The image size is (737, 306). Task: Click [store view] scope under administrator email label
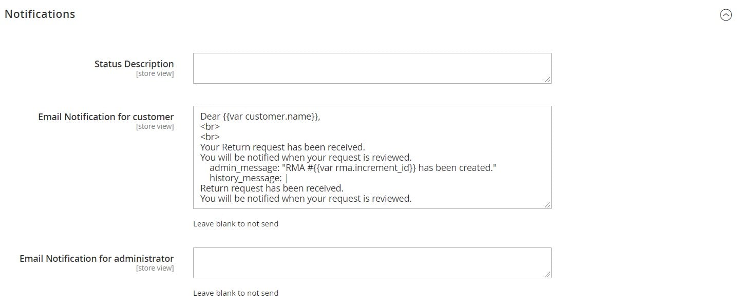coord(155,268)
